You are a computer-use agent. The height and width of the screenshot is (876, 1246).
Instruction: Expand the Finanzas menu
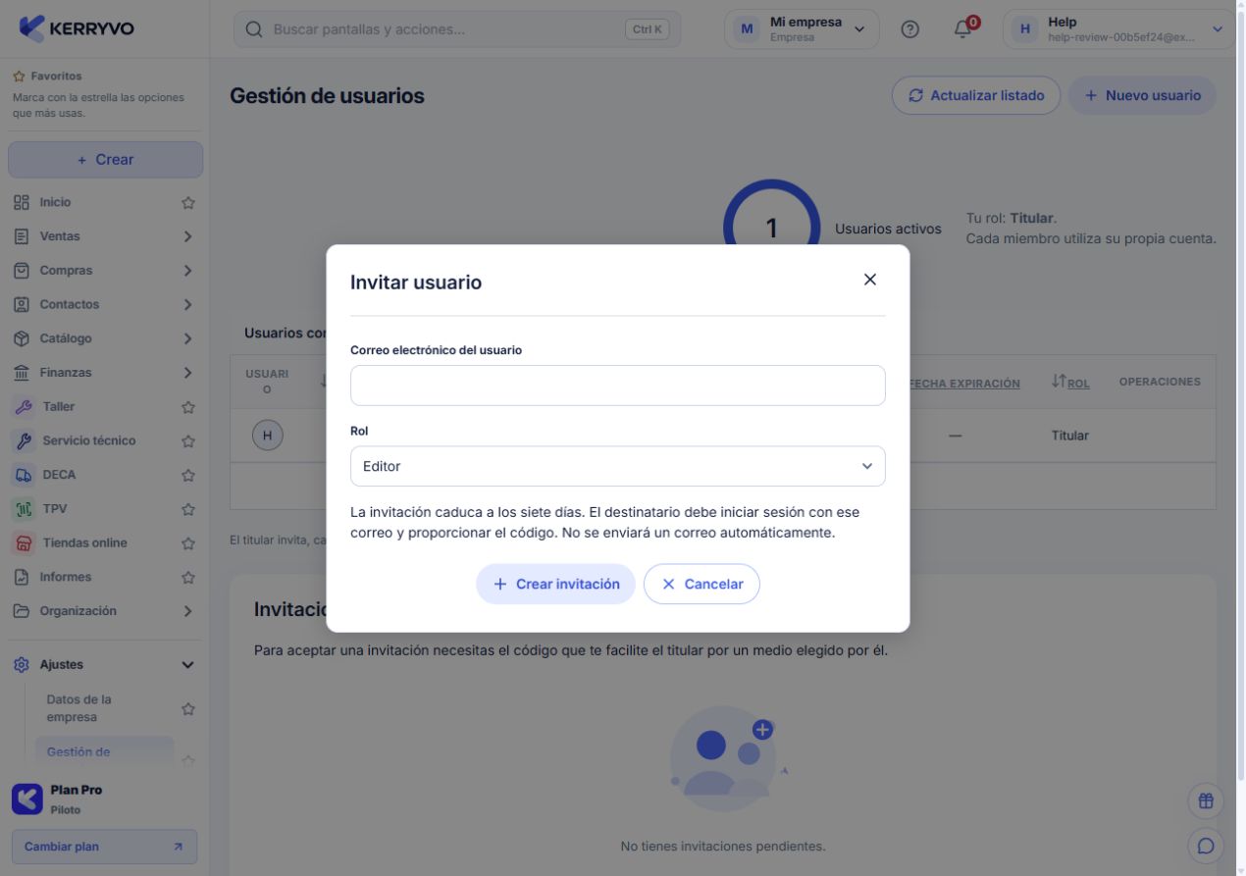[x=187, y=373]
